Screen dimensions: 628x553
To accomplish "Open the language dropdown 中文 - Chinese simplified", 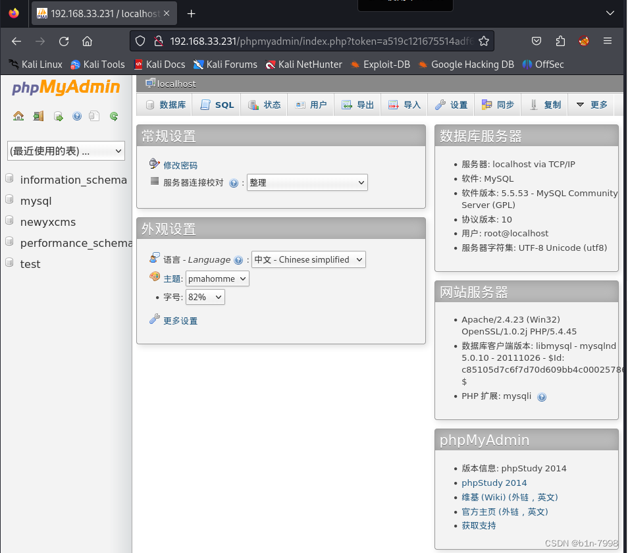I will [308, 259].
